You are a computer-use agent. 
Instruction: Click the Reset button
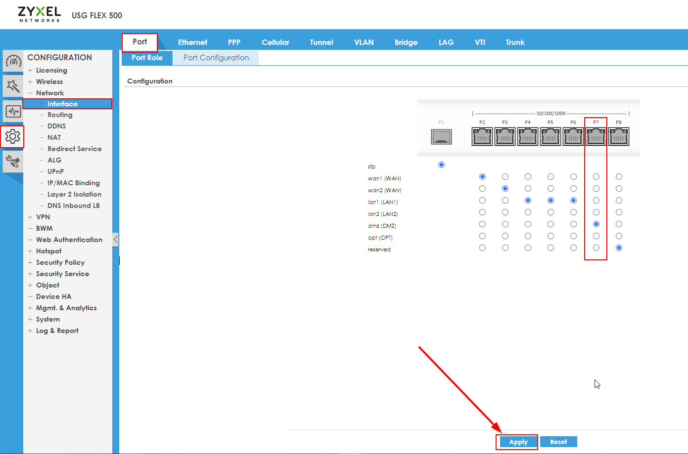(x=558, y=442)
